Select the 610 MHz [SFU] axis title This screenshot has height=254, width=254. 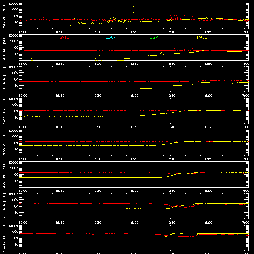point(4,79)
